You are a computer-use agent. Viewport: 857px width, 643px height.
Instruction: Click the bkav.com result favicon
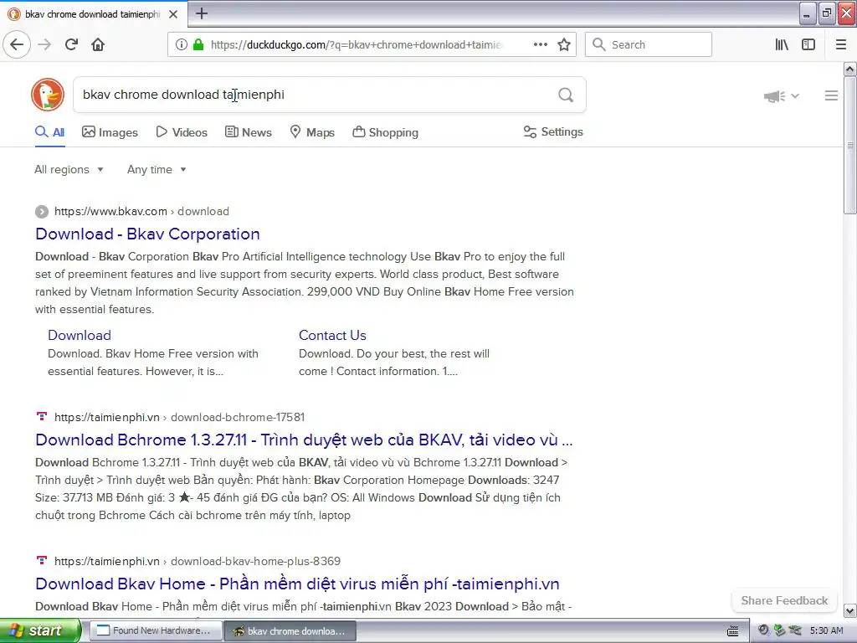click(x=42, y=212)
